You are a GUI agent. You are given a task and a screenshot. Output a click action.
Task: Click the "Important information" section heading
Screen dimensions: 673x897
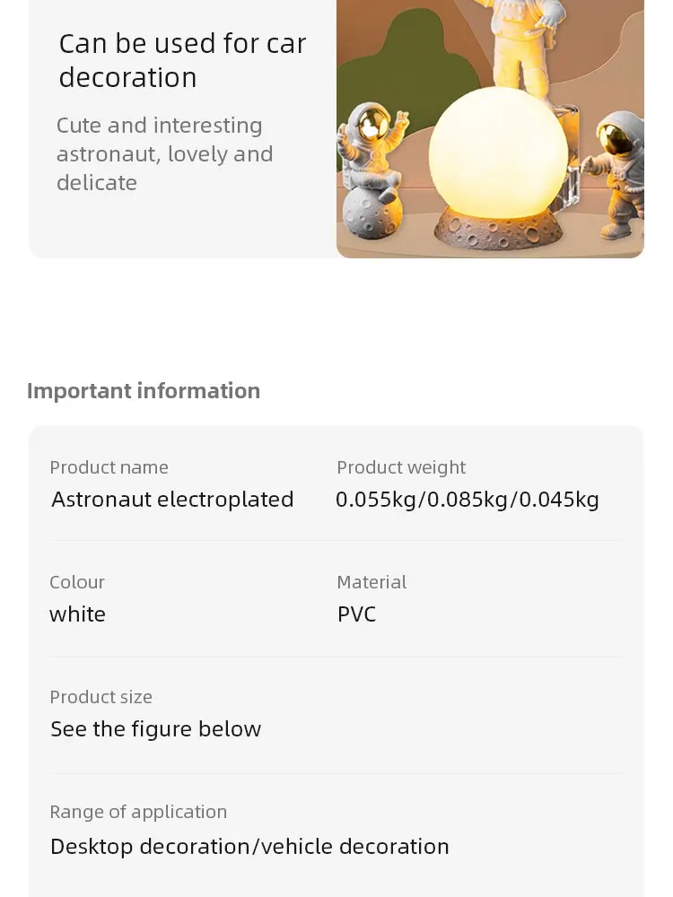coord(144,391)
